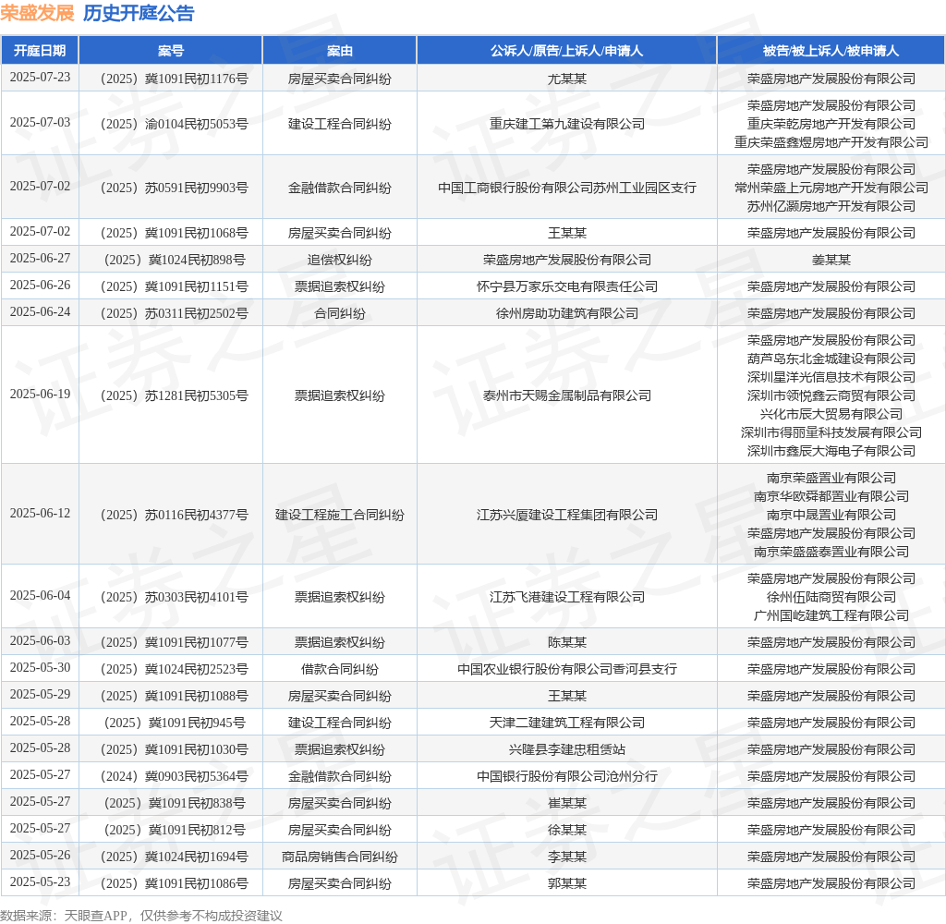Click the '数据来源：天眼查APP' footer note
This screenshot has width=946, height=924.
click(64, 916)
